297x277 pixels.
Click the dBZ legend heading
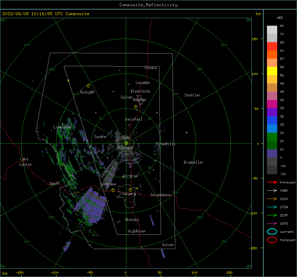280,17
